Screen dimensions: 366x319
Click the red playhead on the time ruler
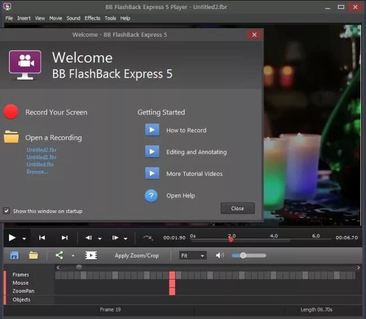click(x=231, y=240)
